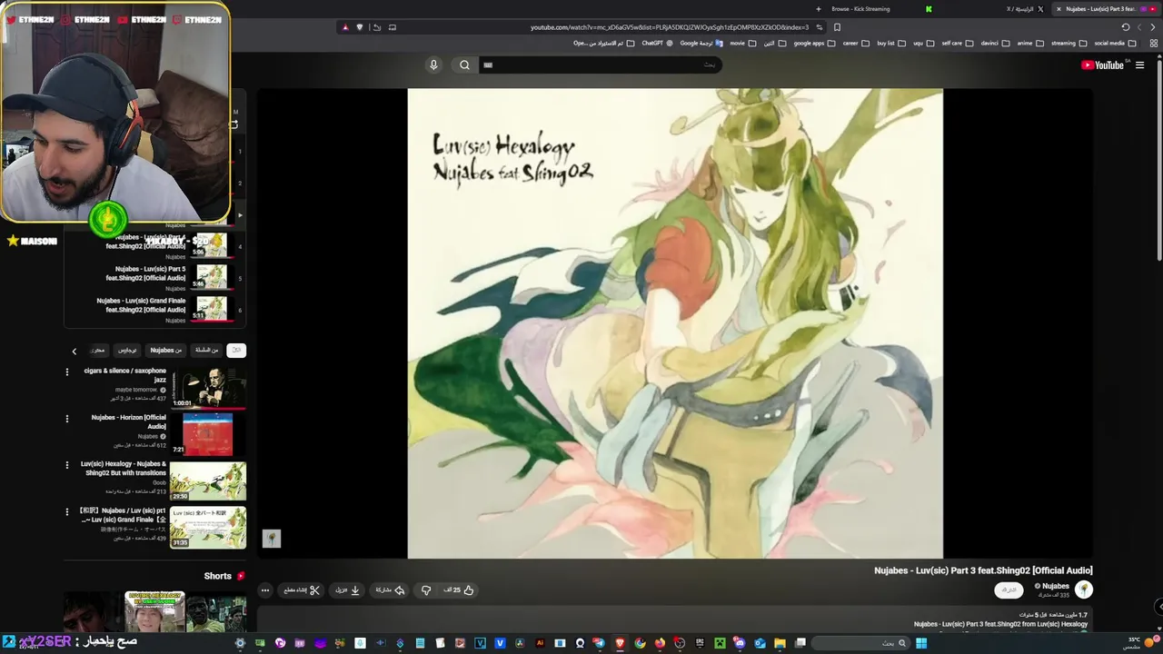
Task: Click the video title text
Action: click(x=983, y=570)
